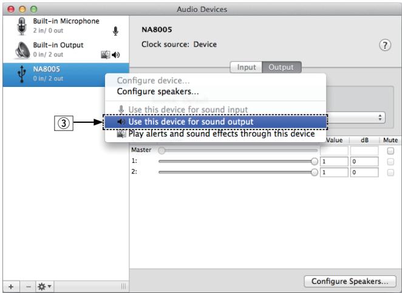Select Use this device for sound input
The width and height of the screenshot is (402, 293).
pos(216,109)
